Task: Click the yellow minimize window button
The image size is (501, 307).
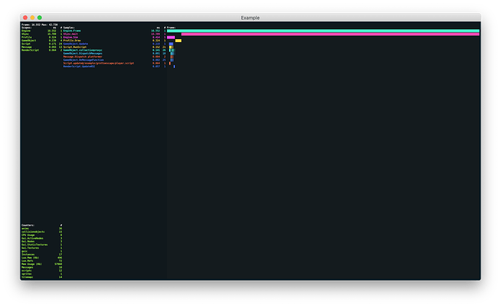Action: [x=33, y=17]
